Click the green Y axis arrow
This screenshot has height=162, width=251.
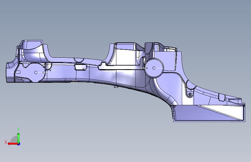19,138
